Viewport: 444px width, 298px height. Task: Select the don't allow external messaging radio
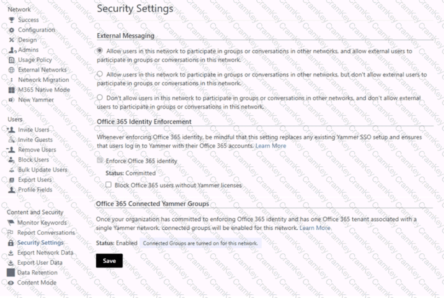point(100,98)
